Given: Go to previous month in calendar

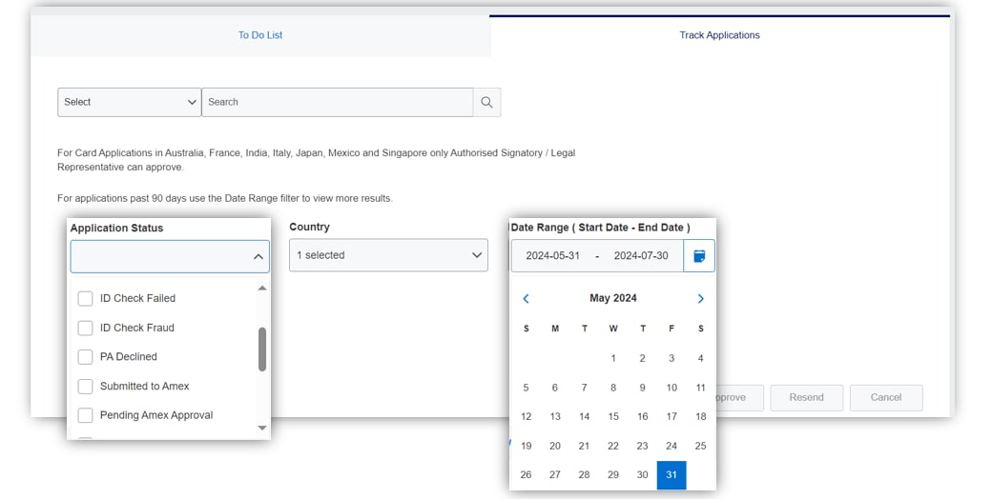Looking at the screenshot, I should pyautogui.click(x=526, y=299).
